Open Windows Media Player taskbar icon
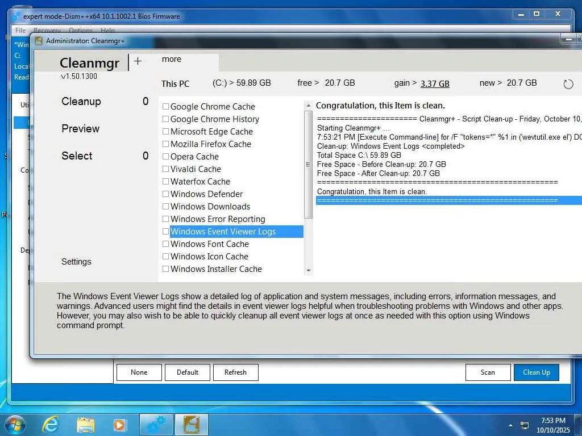Screen dimensions: 582x436 [119, 425]
